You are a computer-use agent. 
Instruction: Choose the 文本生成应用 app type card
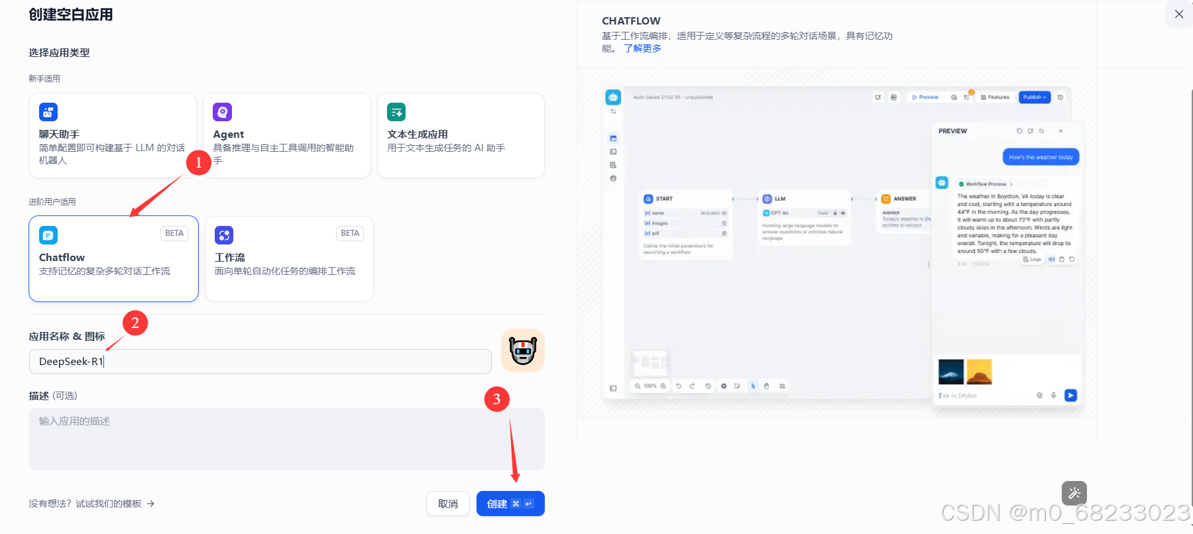tap(461, 135)
